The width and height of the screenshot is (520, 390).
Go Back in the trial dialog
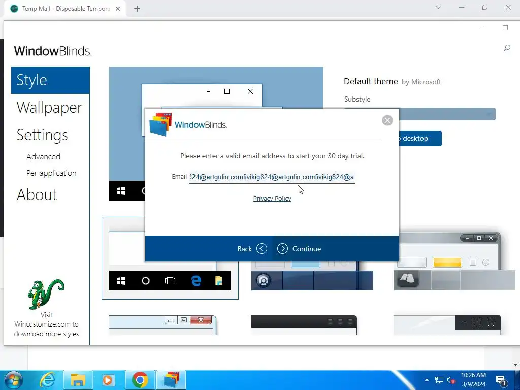click(252, 249)
